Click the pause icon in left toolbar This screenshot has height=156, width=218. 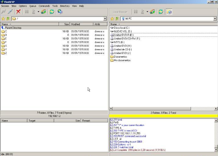click(x=27, y=12)
